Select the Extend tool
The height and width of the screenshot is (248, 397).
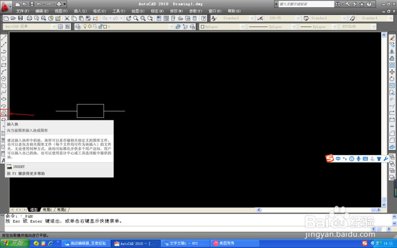pos(392,106)
